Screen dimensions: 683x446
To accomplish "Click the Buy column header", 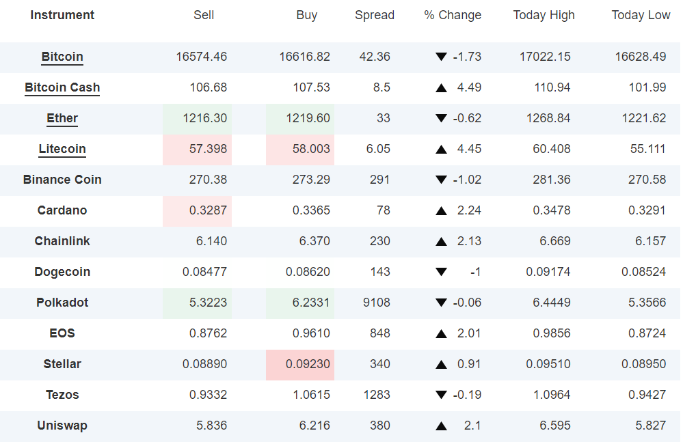I will 307,15.
